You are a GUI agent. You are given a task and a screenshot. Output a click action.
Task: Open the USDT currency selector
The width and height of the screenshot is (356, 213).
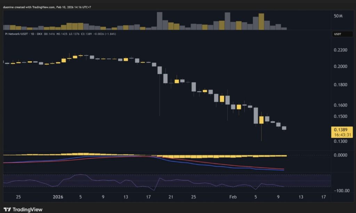pos(338,34)
